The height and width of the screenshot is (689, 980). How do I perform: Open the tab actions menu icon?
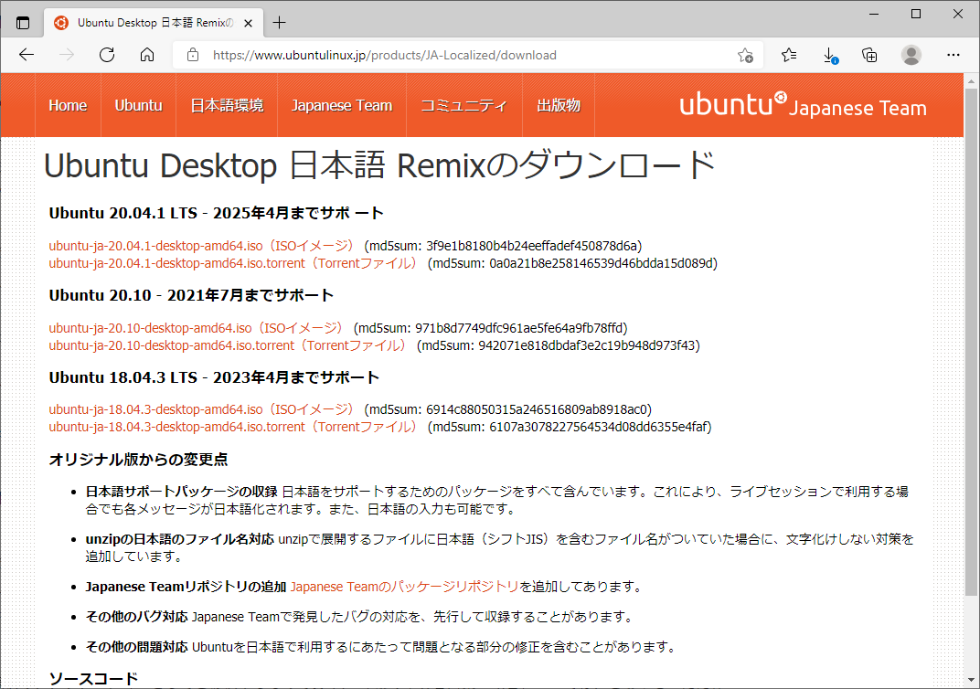click(23, 23)
